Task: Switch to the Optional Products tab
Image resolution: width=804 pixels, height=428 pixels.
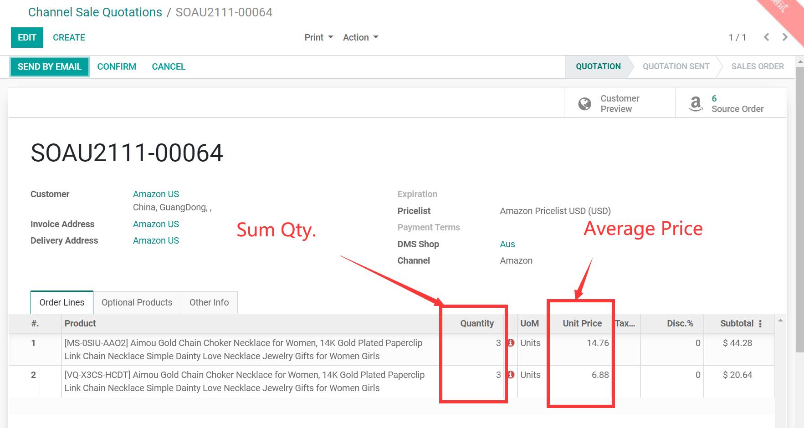Action: coord(137,302)
